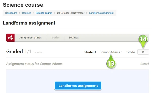Screen dimensions: 152x93
Task: Open the Grades tab
Action: point(55,38)
